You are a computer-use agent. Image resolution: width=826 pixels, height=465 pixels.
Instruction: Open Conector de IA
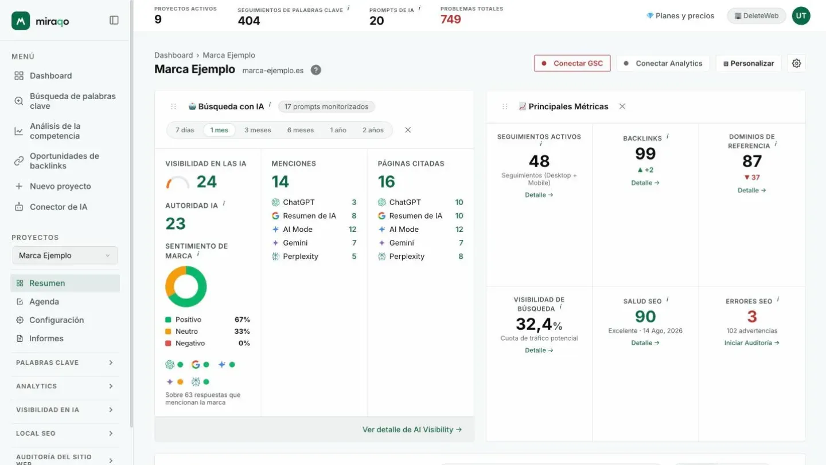tap(59, 207)
